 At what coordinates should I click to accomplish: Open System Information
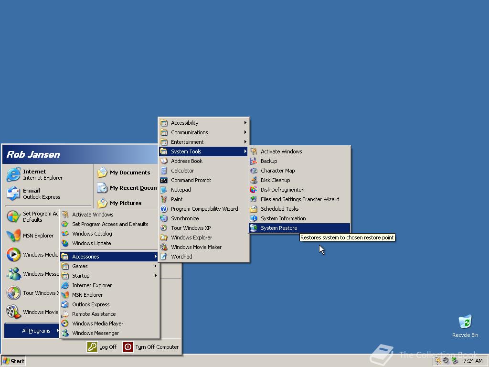(x=299, y=218)
